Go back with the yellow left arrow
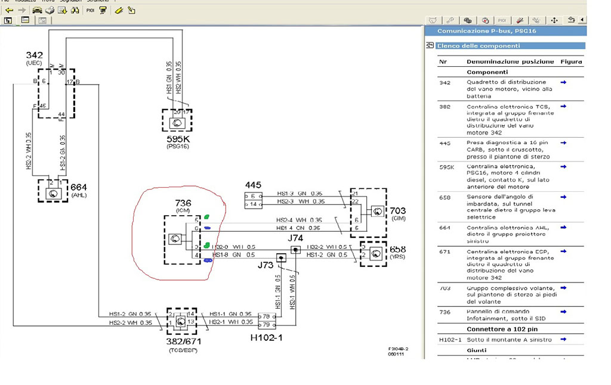This screenshot has width=611, height=385. [9, 11]
